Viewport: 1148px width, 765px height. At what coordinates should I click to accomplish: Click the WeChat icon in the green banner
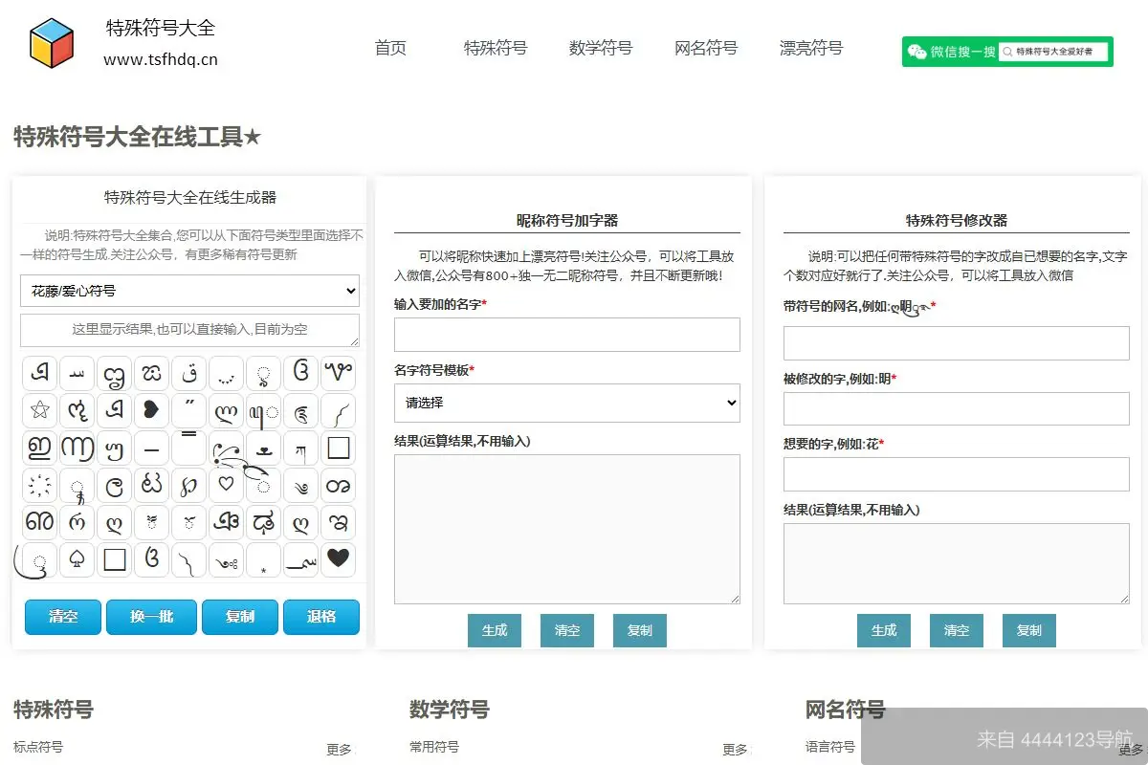click(x=919, y=52)
